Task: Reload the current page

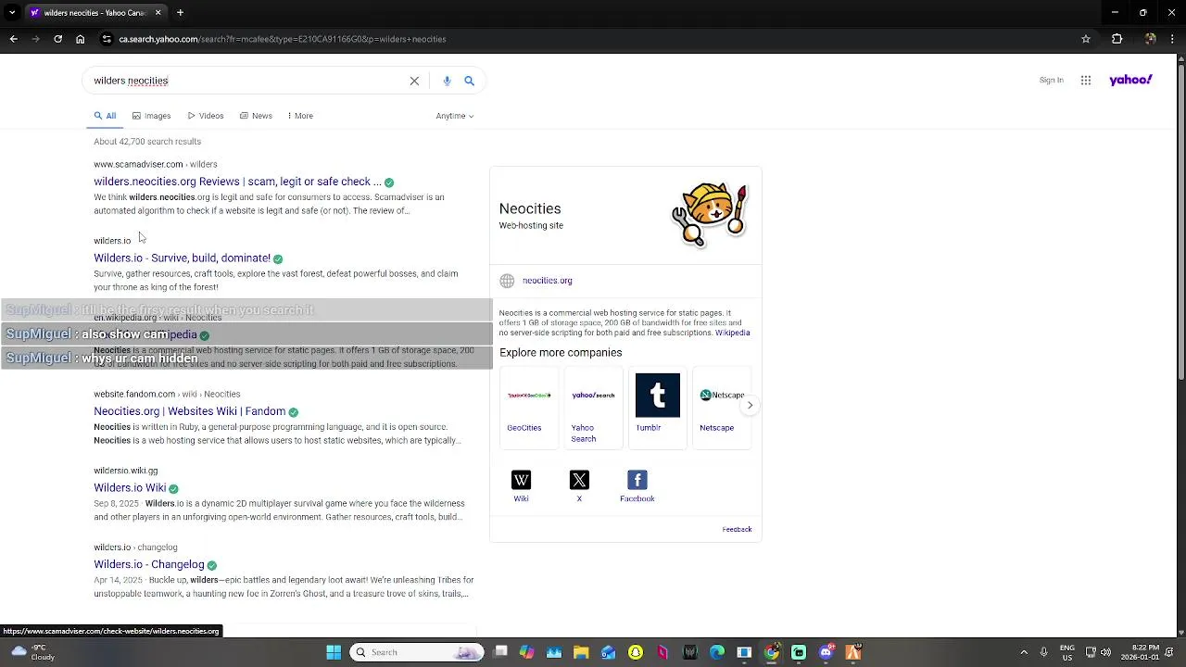Action: pos(57,39)
